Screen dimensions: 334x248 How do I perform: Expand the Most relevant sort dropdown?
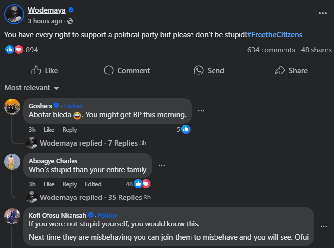[32, 88]
